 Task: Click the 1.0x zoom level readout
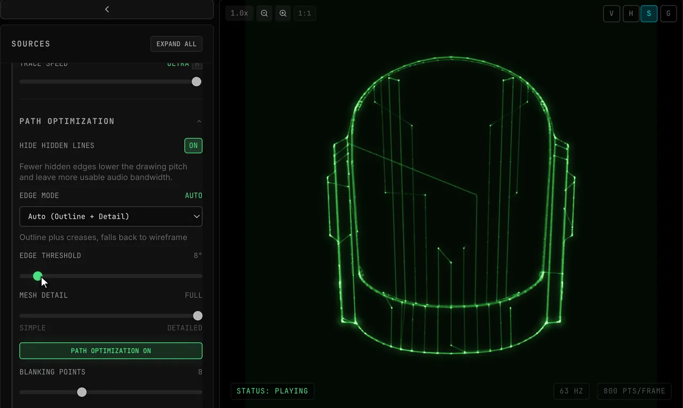(239, 13)
